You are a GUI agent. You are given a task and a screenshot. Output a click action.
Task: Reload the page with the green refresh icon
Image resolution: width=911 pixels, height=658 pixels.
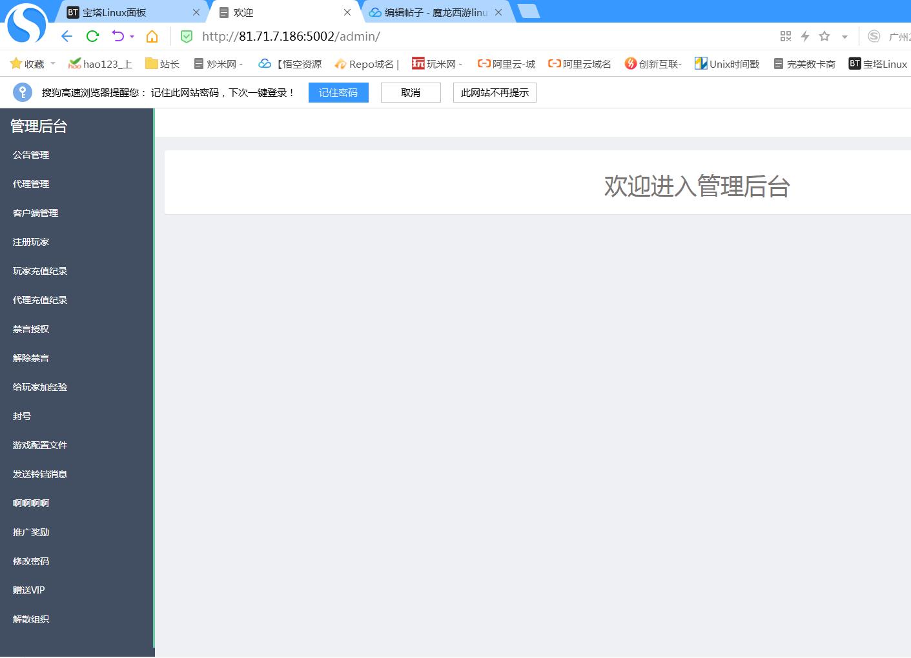point(92,36)
